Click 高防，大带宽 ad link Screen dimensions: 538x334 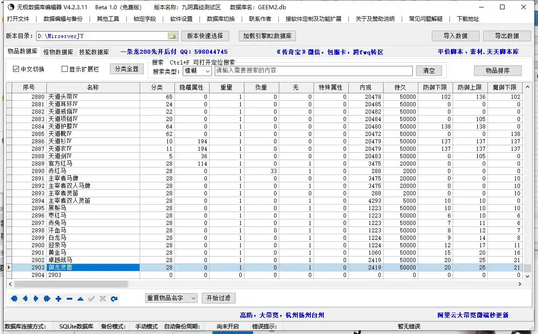click(282, 315)
